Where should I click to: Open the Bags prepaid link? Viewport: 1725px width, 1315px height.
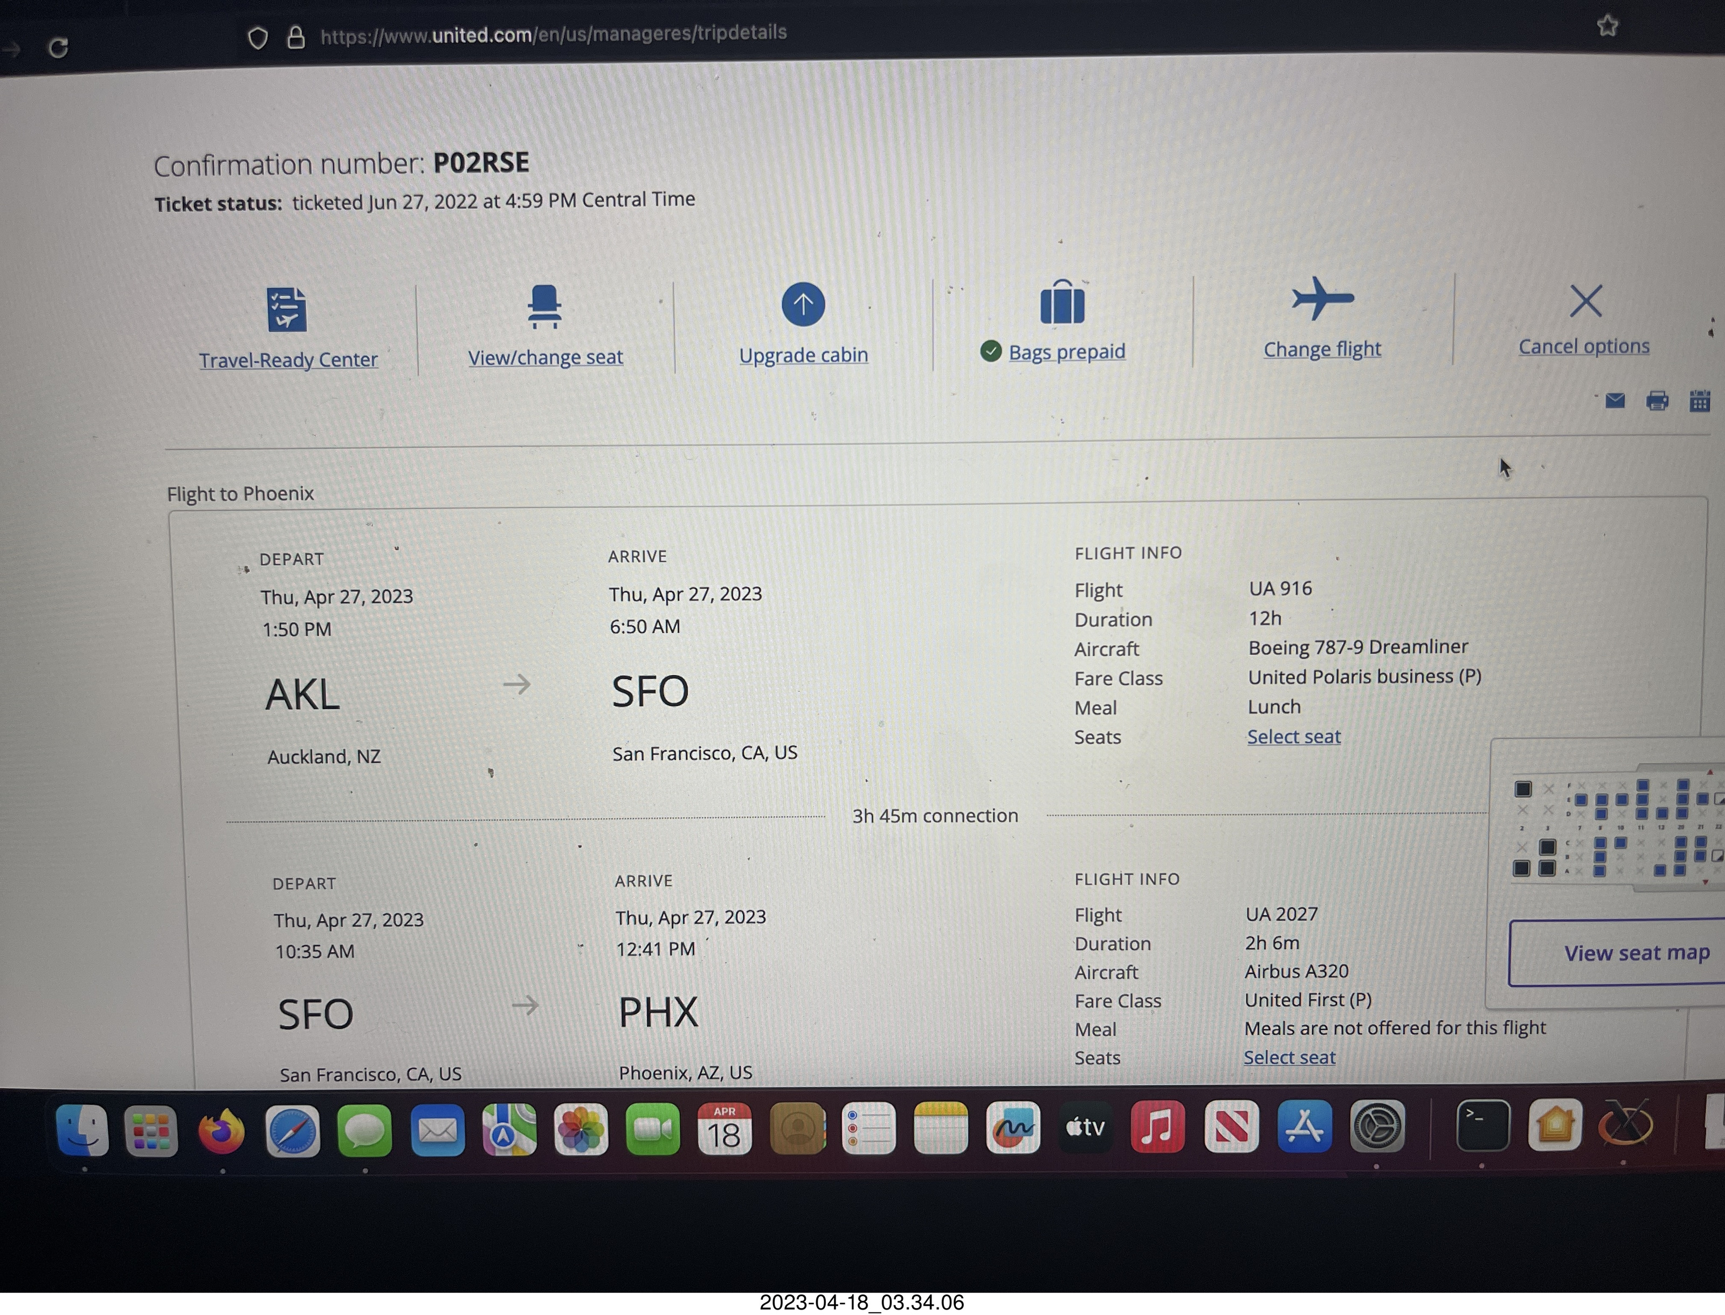[1066, 352]
